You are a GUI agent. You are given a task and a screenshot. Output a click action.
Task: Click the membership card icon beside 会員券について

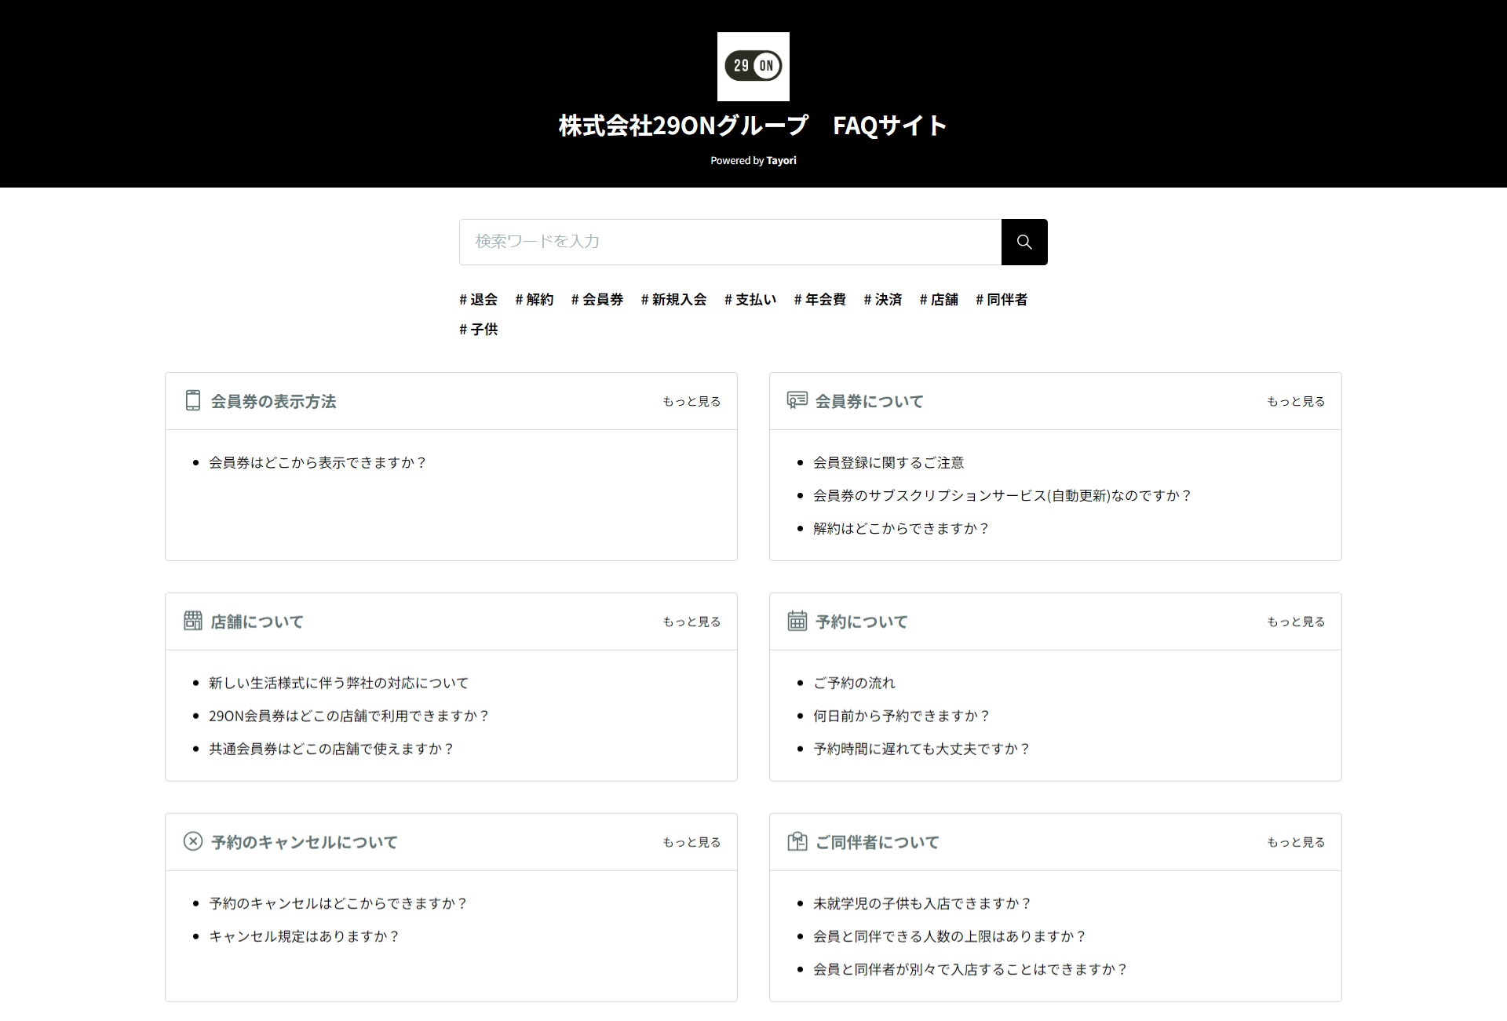[797, 401]
